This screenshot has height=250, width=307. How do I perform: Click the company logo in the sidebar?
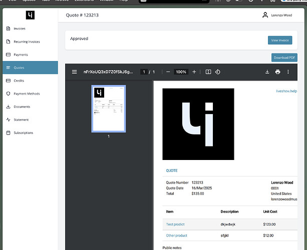click(30, 15)
